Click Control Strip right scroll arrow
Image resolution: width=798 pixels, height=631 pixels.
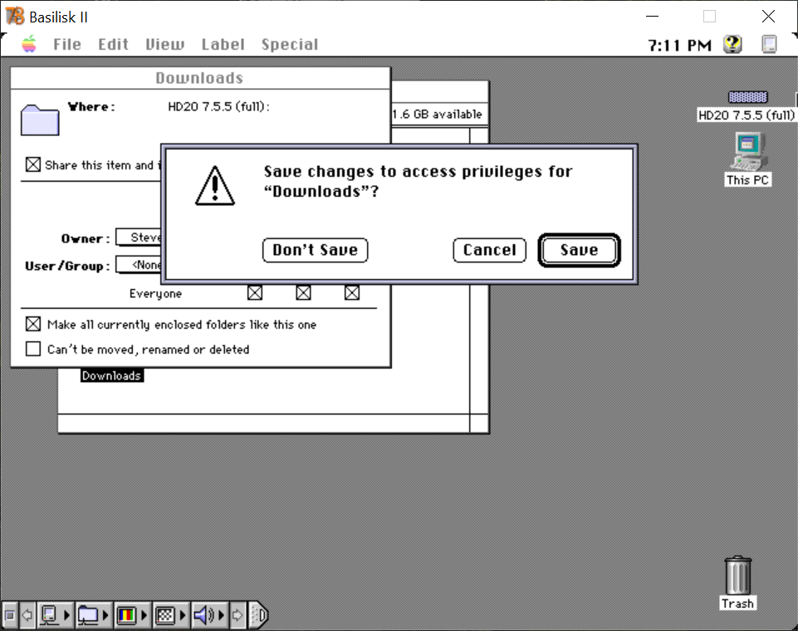[237, 615]
